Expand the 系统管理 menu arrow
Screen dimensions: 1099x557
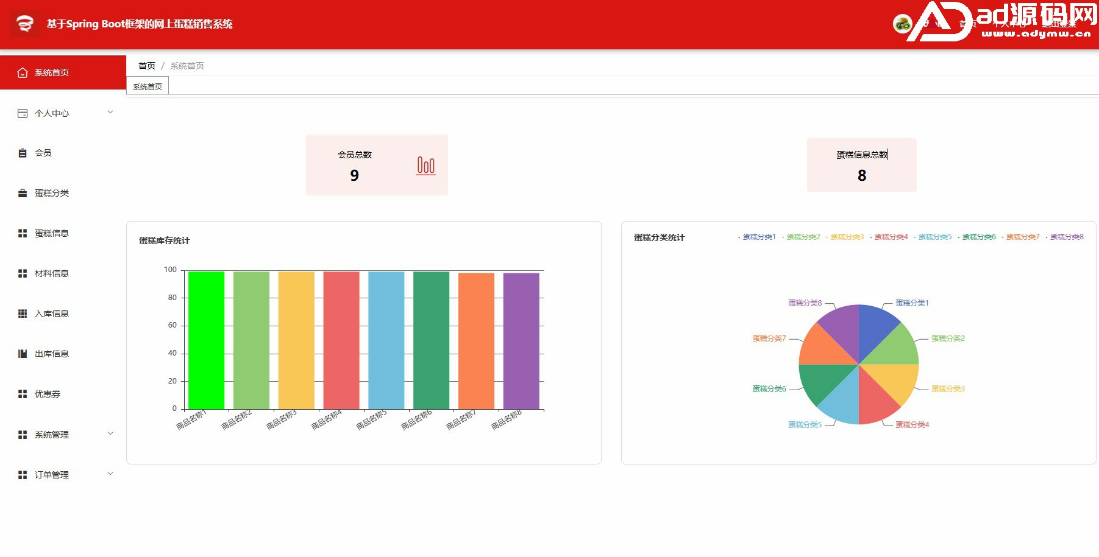coord(110,433)
